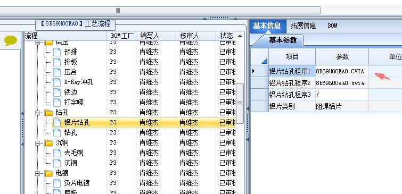Select the highlighted 铝片钻孔 step
This screenshot has height=194, width=402.
[77, 123]
